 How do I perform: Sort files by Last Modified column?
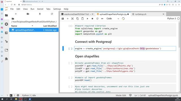pyautogui.click(x=50, y=26)
